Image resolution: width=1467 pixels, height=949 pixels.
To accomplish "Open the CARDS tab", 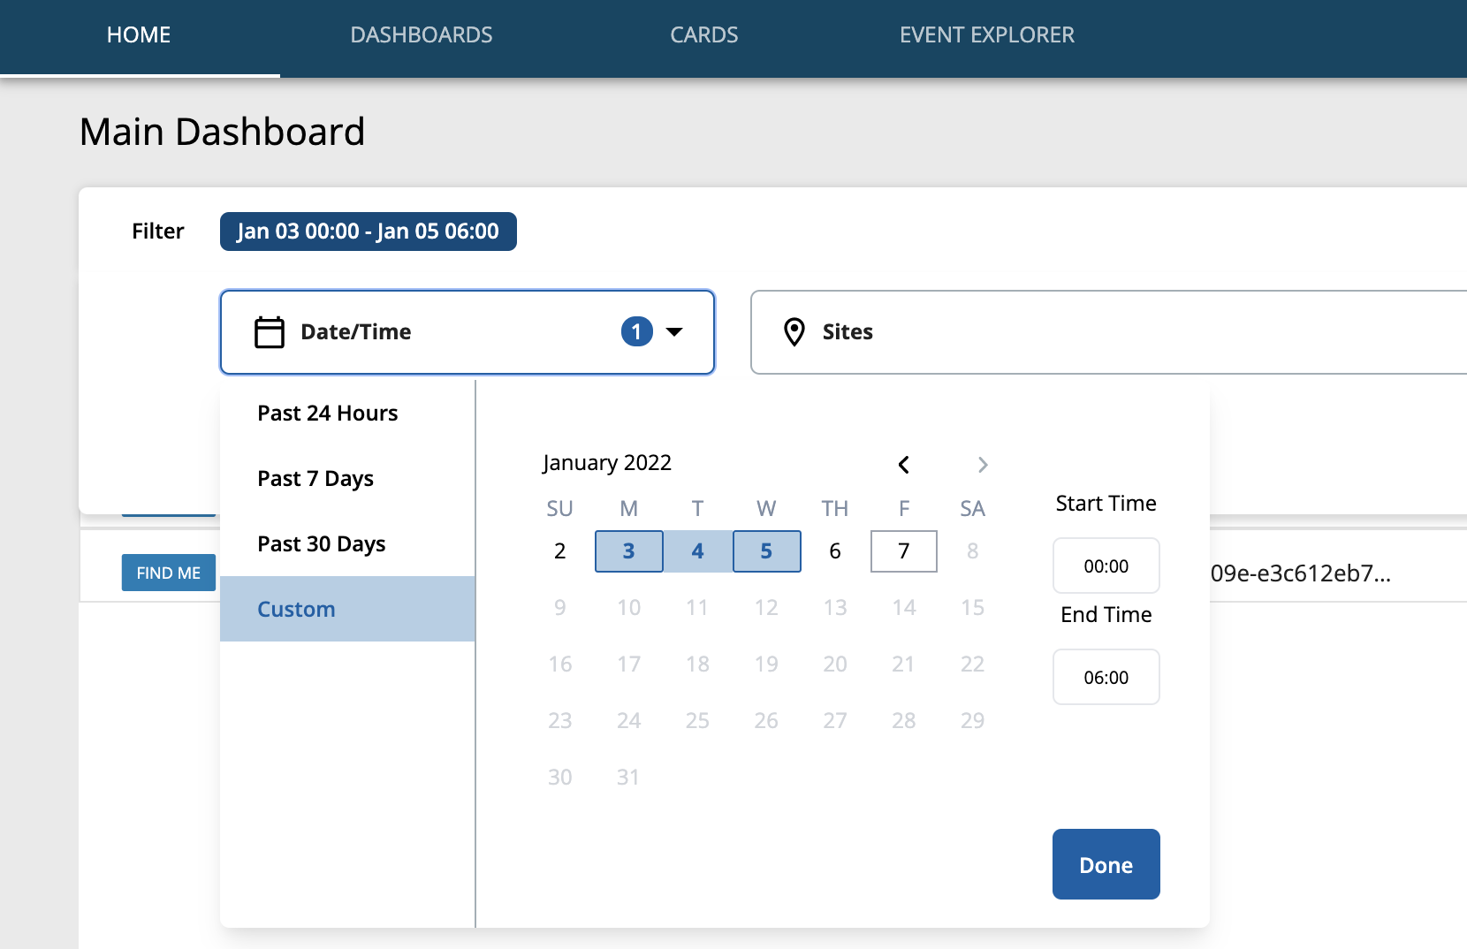I will (704, 34).
